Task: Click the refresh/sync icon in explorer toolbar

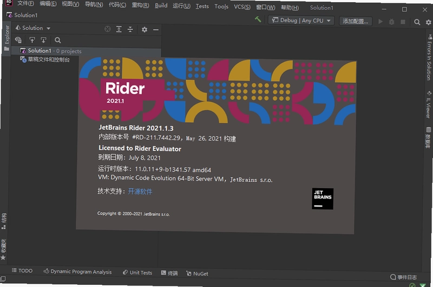Action: click(18, 40)
